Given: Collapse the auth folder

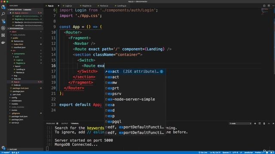Looking at the screenshot, I should [17, 57].
